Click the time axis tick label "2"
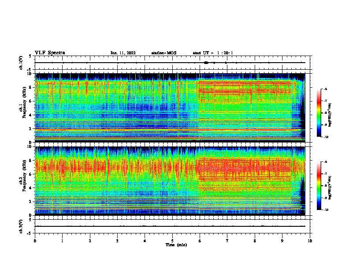The height and width of the screenshot is (270, 349). (x=90, y=241)
